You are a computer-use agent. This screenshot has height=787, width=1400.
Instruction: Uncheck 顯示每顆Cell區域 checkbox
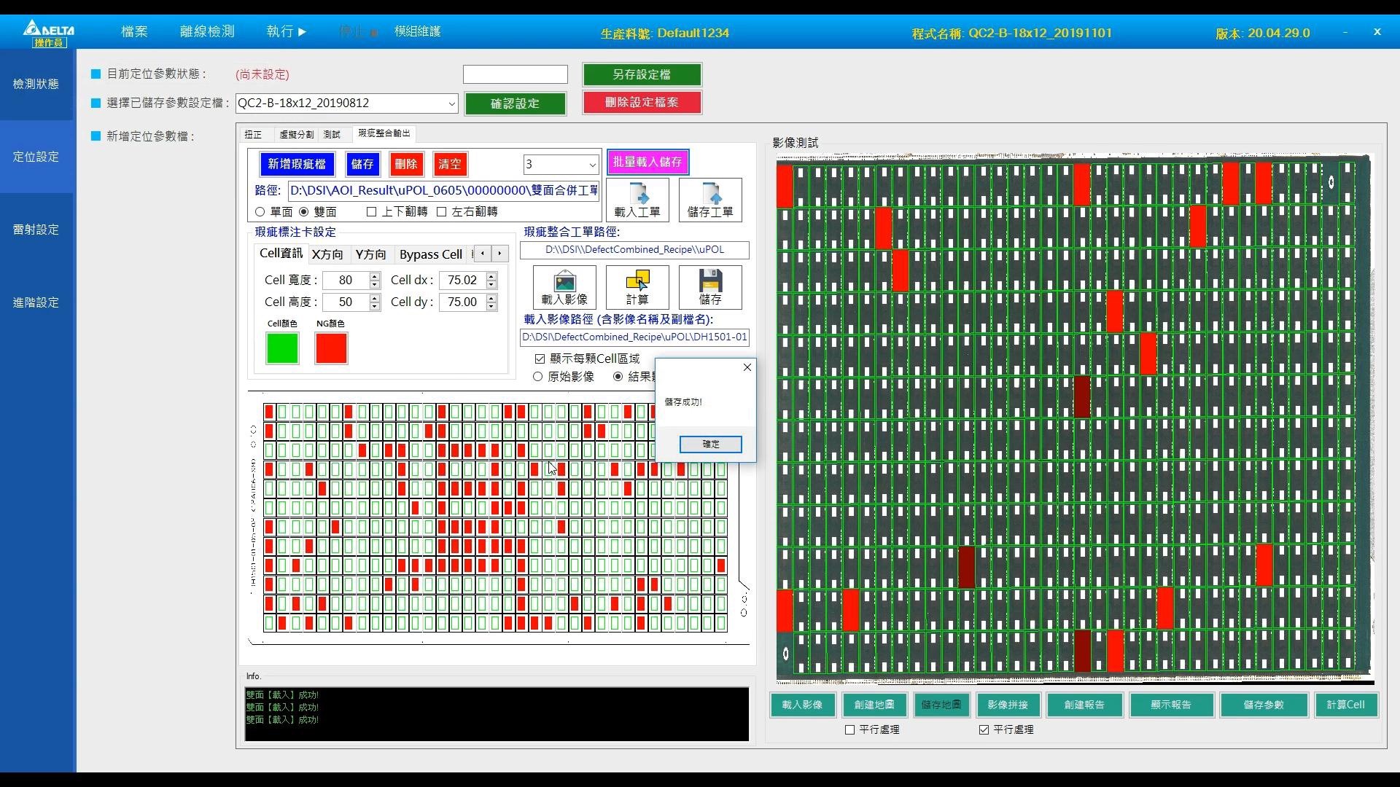coord(540,359)
